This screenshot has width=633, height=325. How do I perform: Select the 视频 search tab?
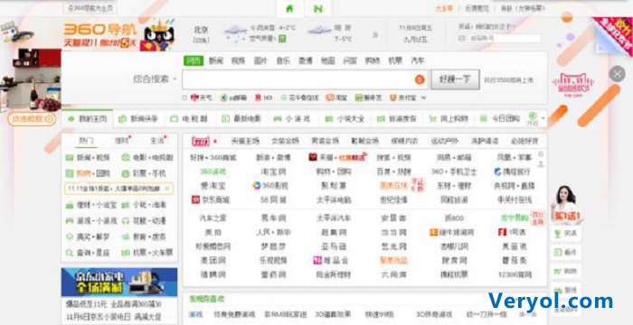coord(238,60)
